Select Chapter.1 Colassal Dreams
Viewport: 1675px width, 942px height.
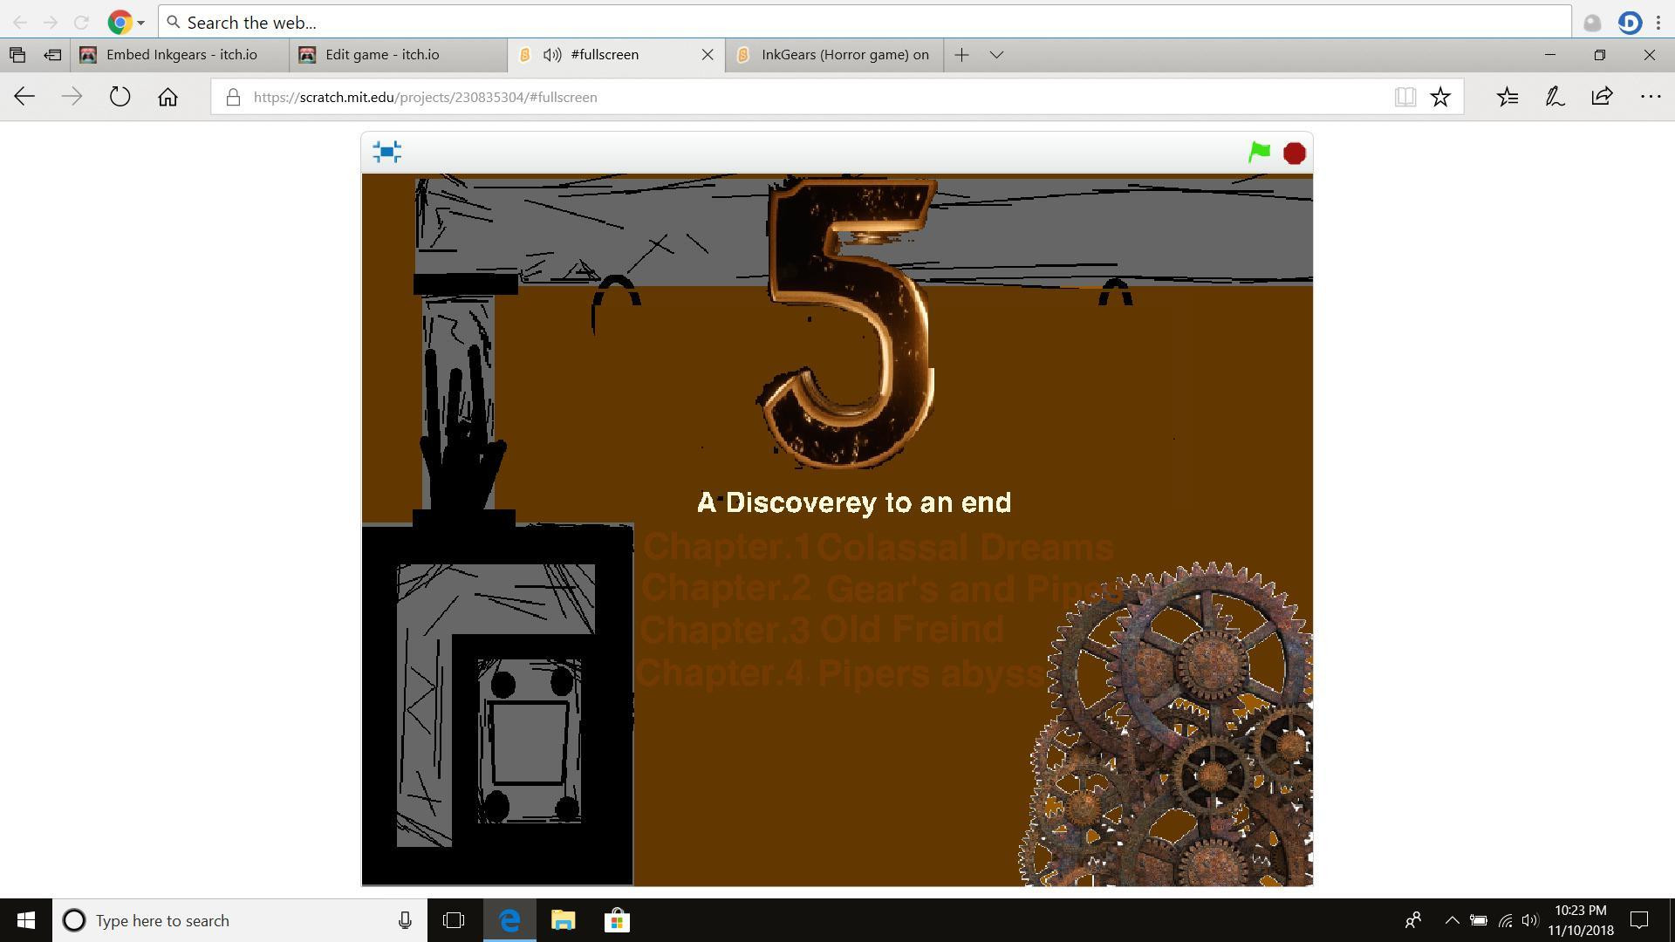coord(878,547)
